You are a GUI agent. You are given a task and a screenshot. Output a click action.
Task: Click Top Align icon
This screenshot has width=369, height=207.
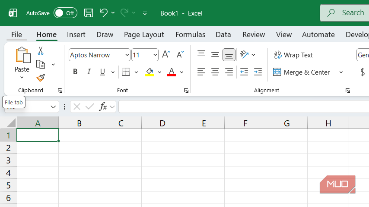point(201,54)
